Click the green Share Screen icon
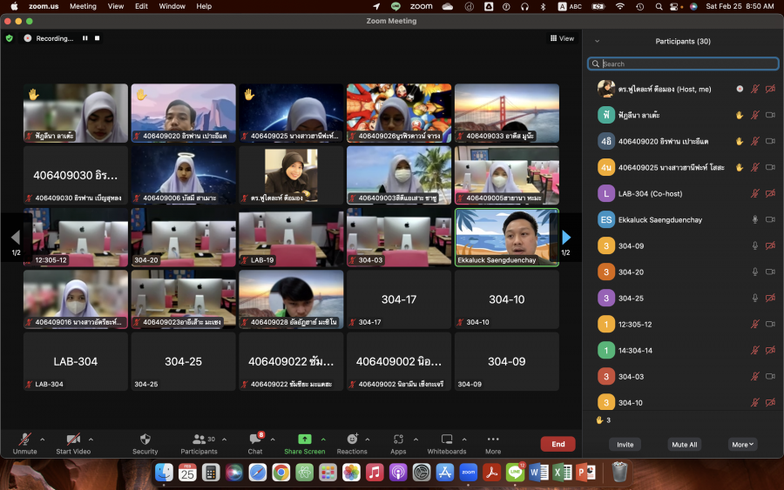This screenshot has height=490, width=784. (304, 440)
